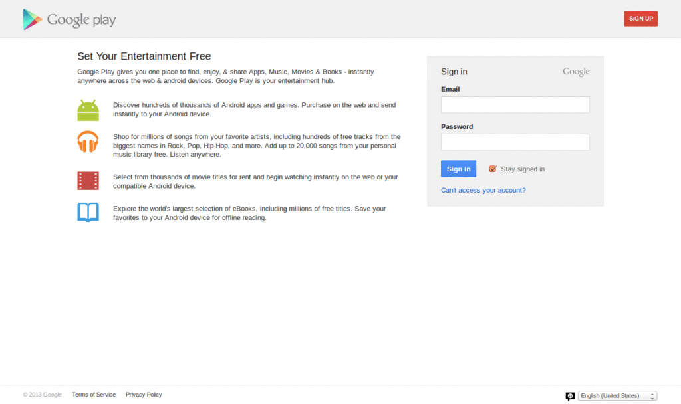Click the © 2013 Google copyright text
681x404 pixels.
point(42,395)
